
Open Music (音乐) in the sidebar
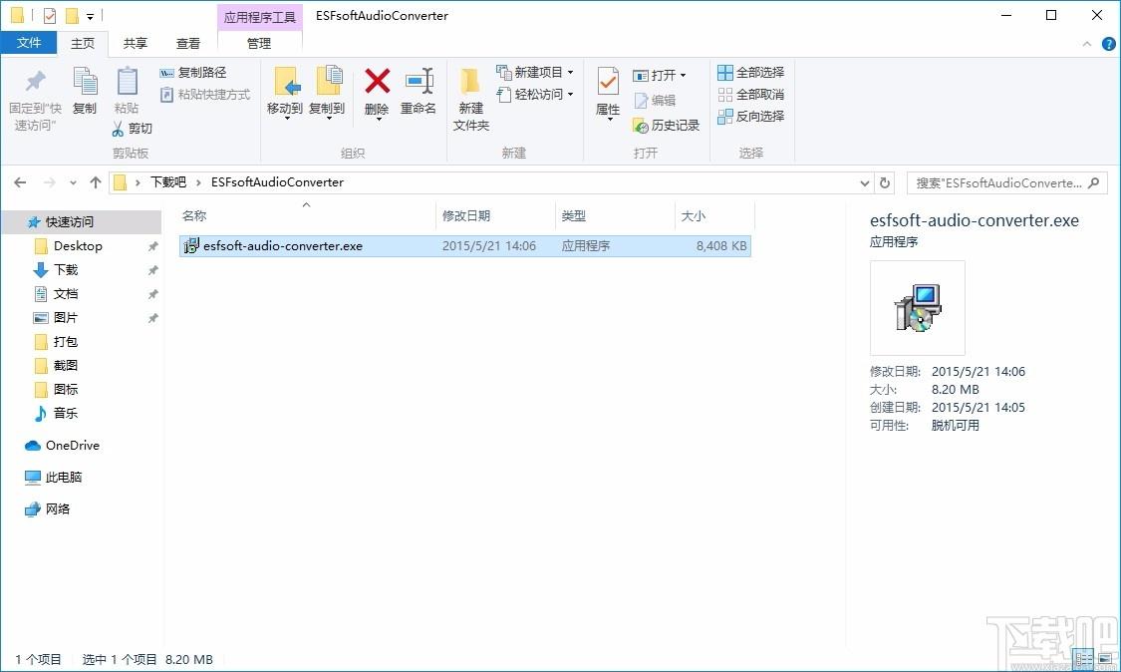click(x=66, y=413)
